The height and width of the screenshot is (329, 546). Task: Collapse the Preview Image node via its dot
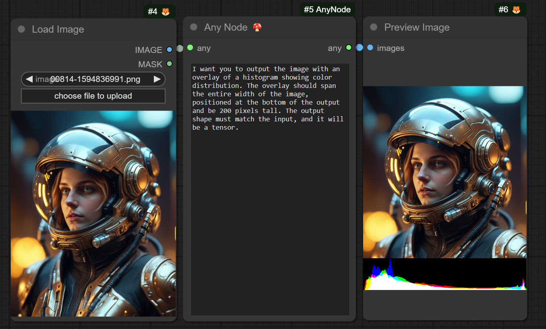pos(374,27)
